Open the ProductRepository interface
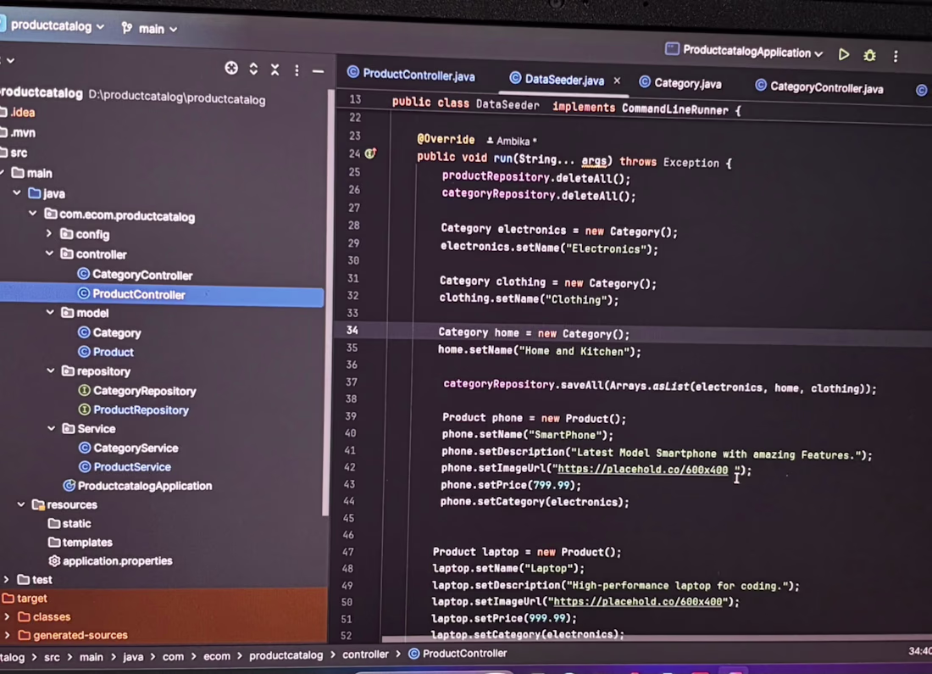This screenshot has height=674, width=932. click(134, 409)
